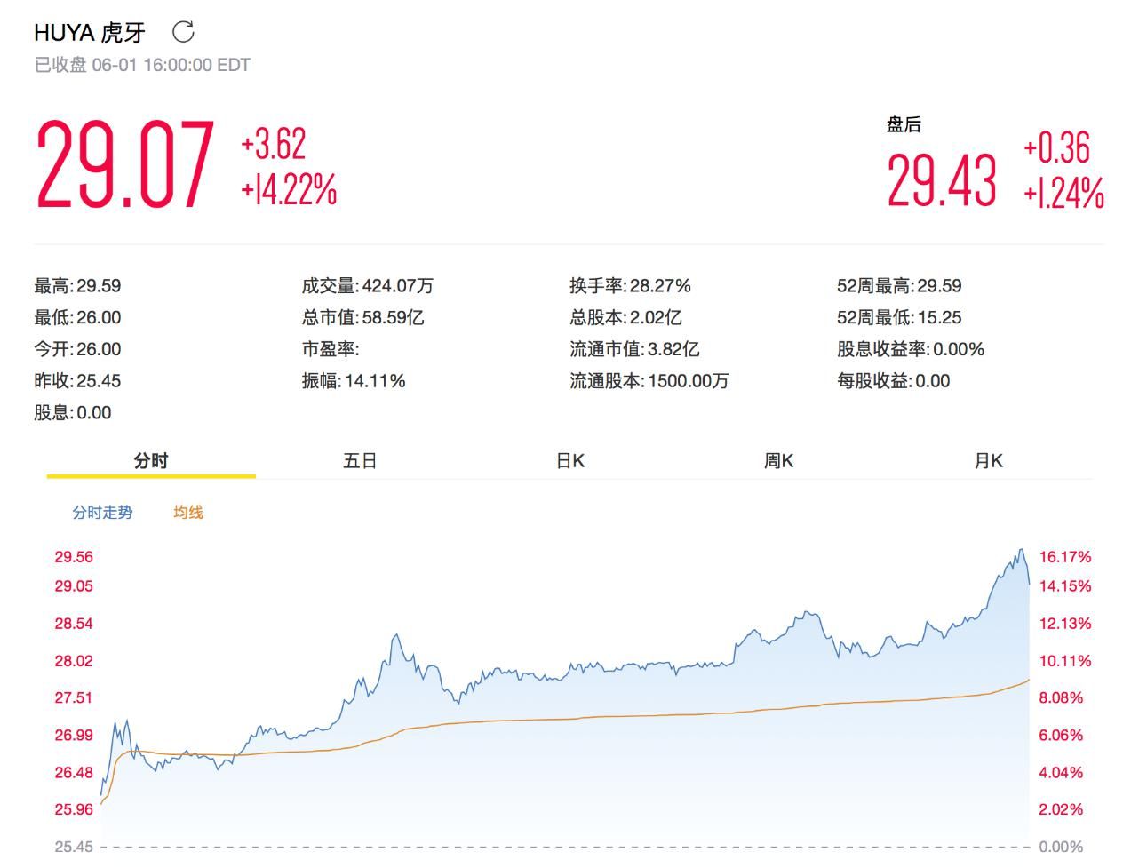
Task: Switch to the 五日 chart tab
Action: pos(360,460)
